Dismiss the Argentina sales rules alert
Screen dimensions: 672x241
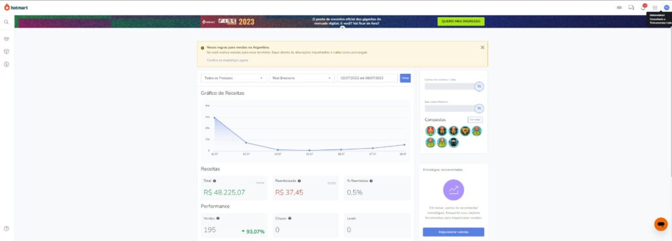(482, 47)
